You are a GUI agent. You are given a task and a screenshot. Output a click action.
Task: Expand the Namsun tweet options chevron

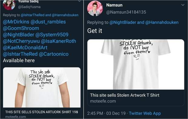coord(183,5)
